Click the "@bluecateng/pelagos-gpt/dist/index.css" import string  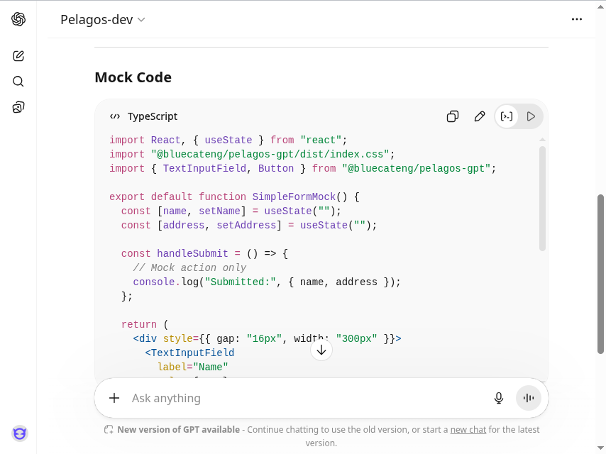tap(270, 154)
